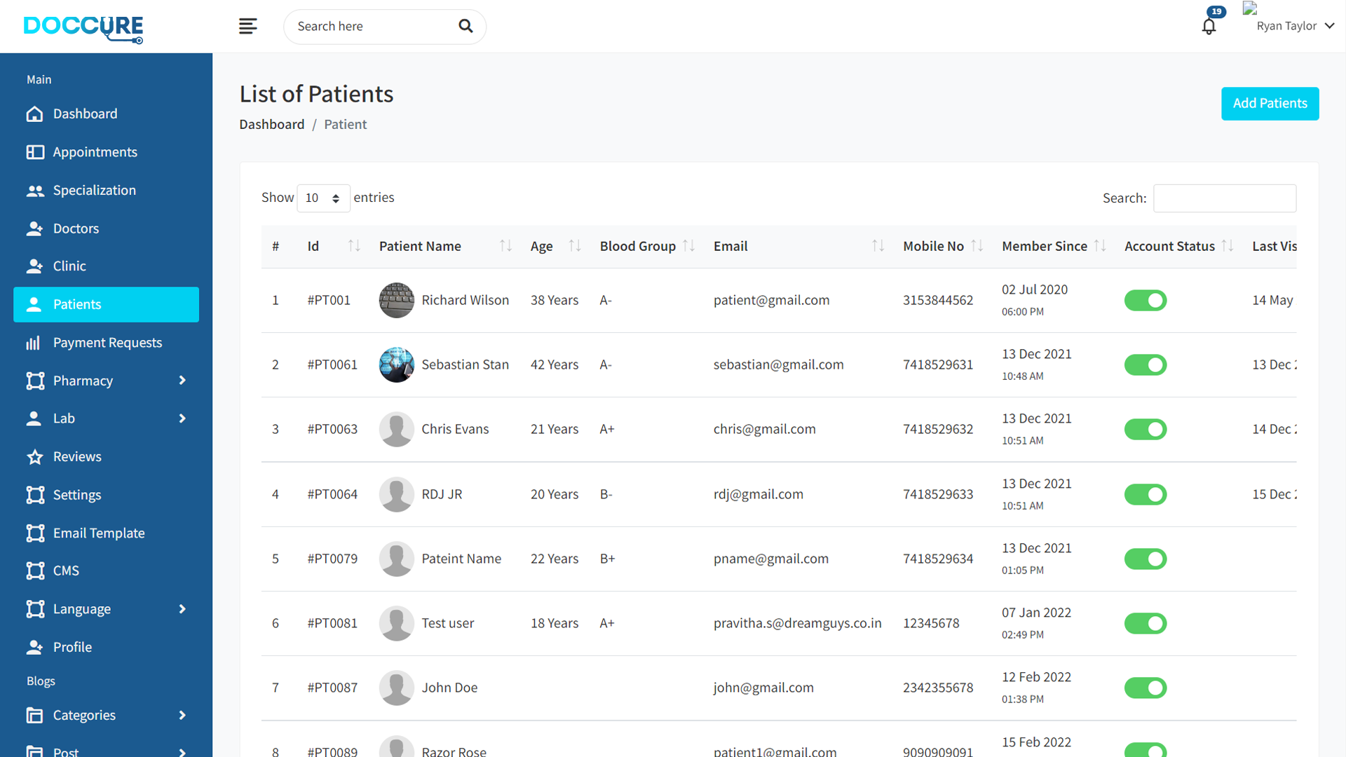Open notifications bell icon
This screenshot has width=1346, height=757.
(1209, 27)
